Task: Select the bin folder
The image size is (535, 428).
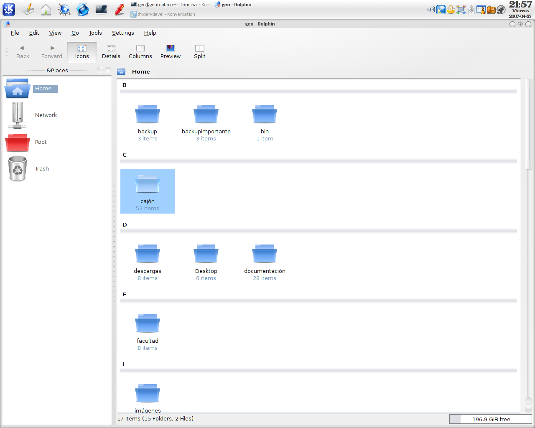Action: coord(265,122)
